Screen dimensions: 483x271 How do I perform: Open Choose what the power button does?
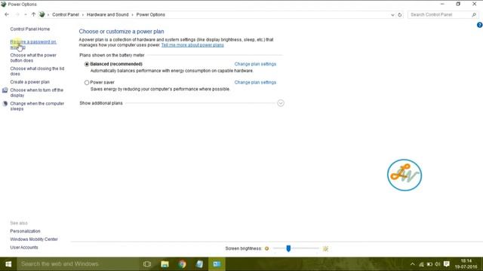tap(33, 58)
